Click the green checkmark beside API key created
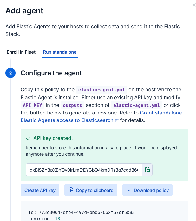This screenshot has height=221, width=196. 29,138
